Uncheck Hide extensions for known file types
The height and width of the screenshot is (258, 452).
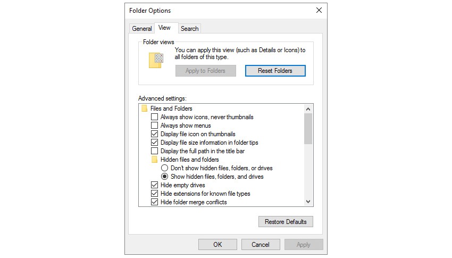coord(155,194)
